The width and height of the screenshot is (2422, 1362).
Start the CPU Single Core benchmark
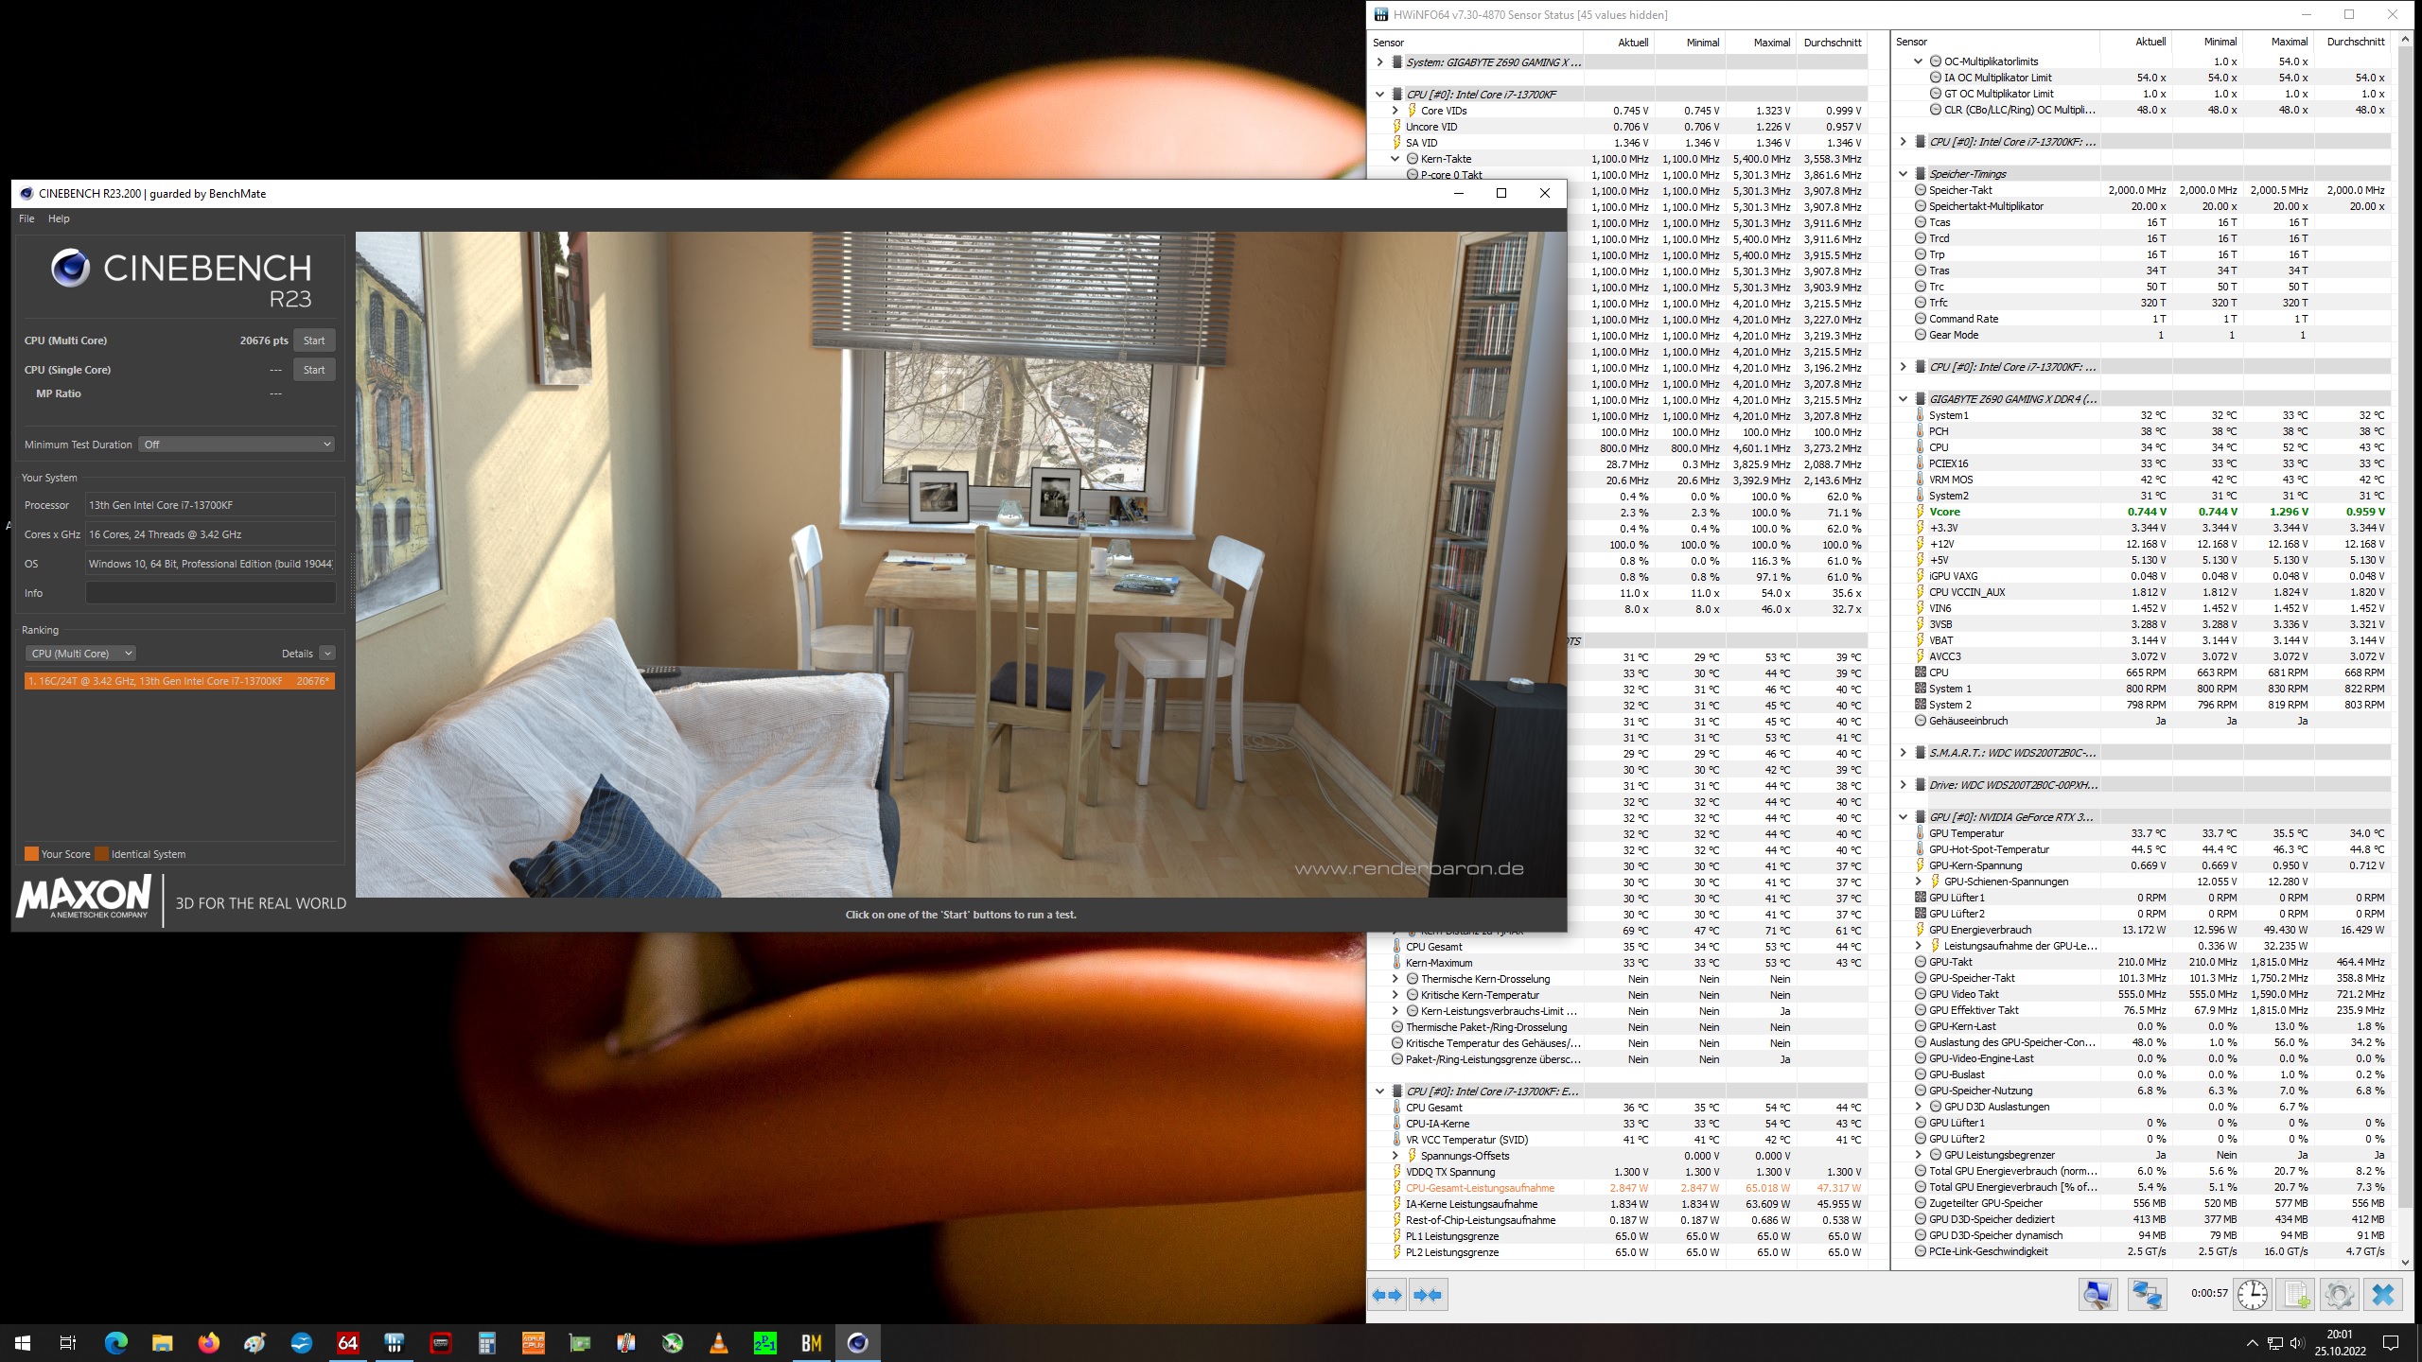click(x=314, y=369)
